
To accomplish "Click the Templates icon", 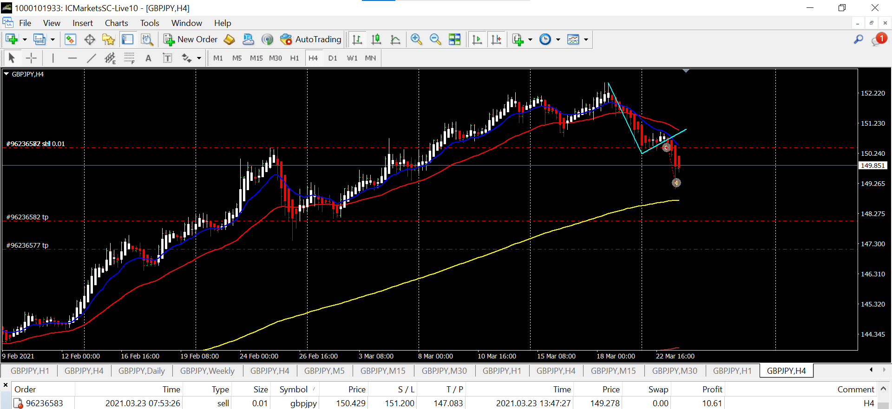I will 573,39.
